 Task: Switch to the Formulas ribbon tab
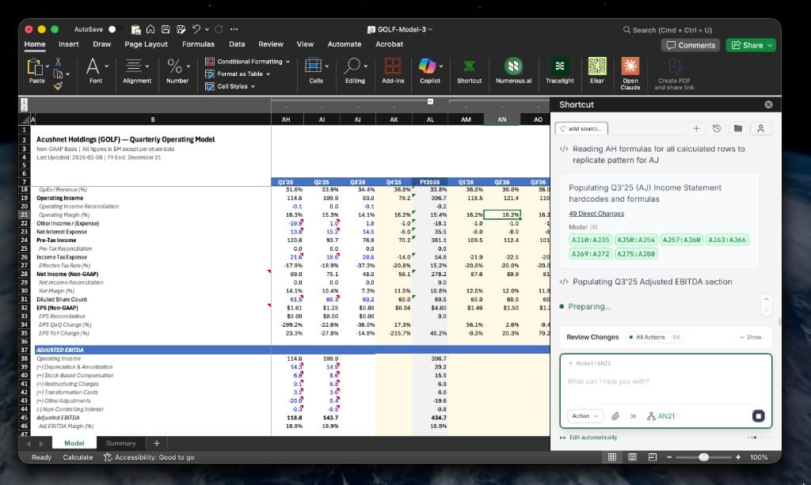pos(198,44)
